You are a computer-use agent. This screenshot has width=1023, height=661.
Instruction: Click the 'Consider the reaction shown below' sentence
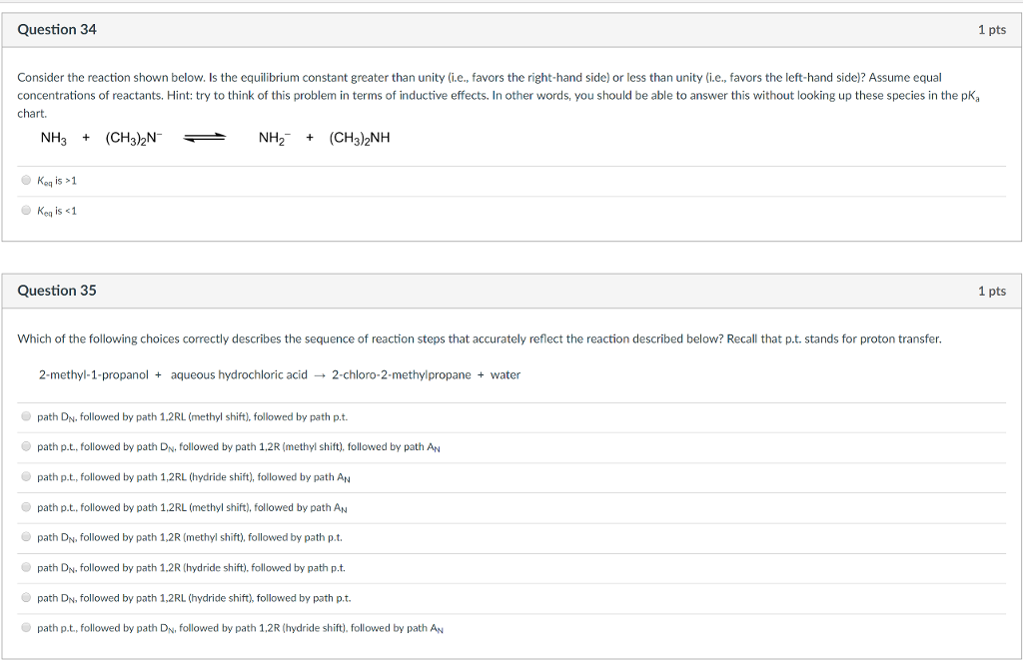pos(499,95)
